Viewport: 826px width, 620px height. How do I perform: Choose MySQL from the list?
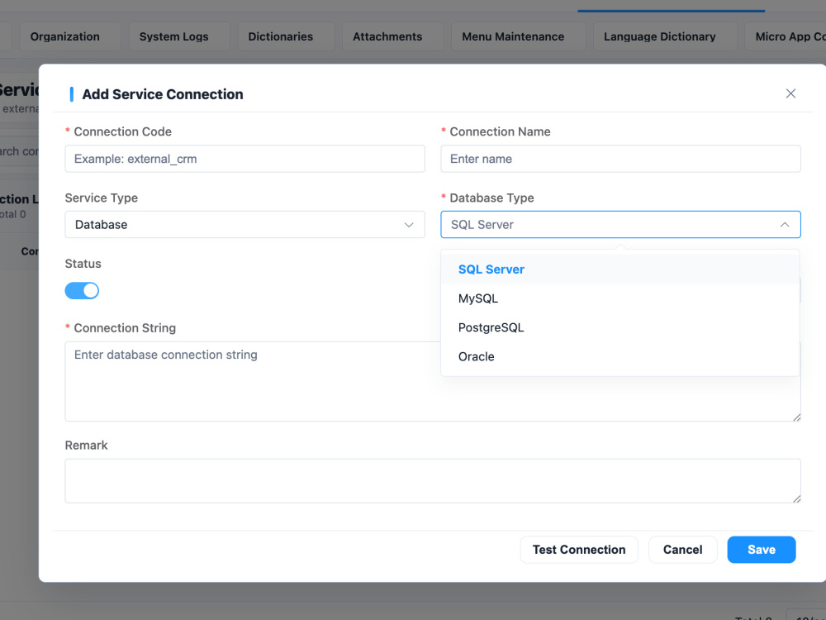(x=620, y=298)
